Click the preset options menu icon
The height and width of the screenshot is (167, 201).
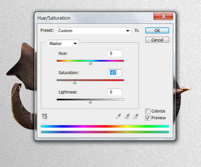click(x=137, y=30)
